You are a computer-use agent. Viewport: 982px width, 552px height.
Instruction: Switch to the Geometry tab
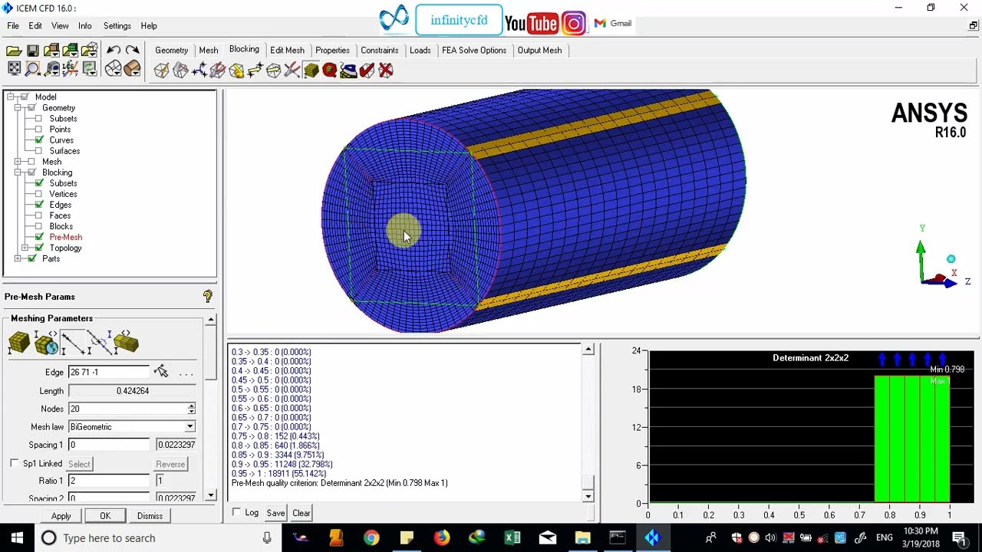coord(171,50)
